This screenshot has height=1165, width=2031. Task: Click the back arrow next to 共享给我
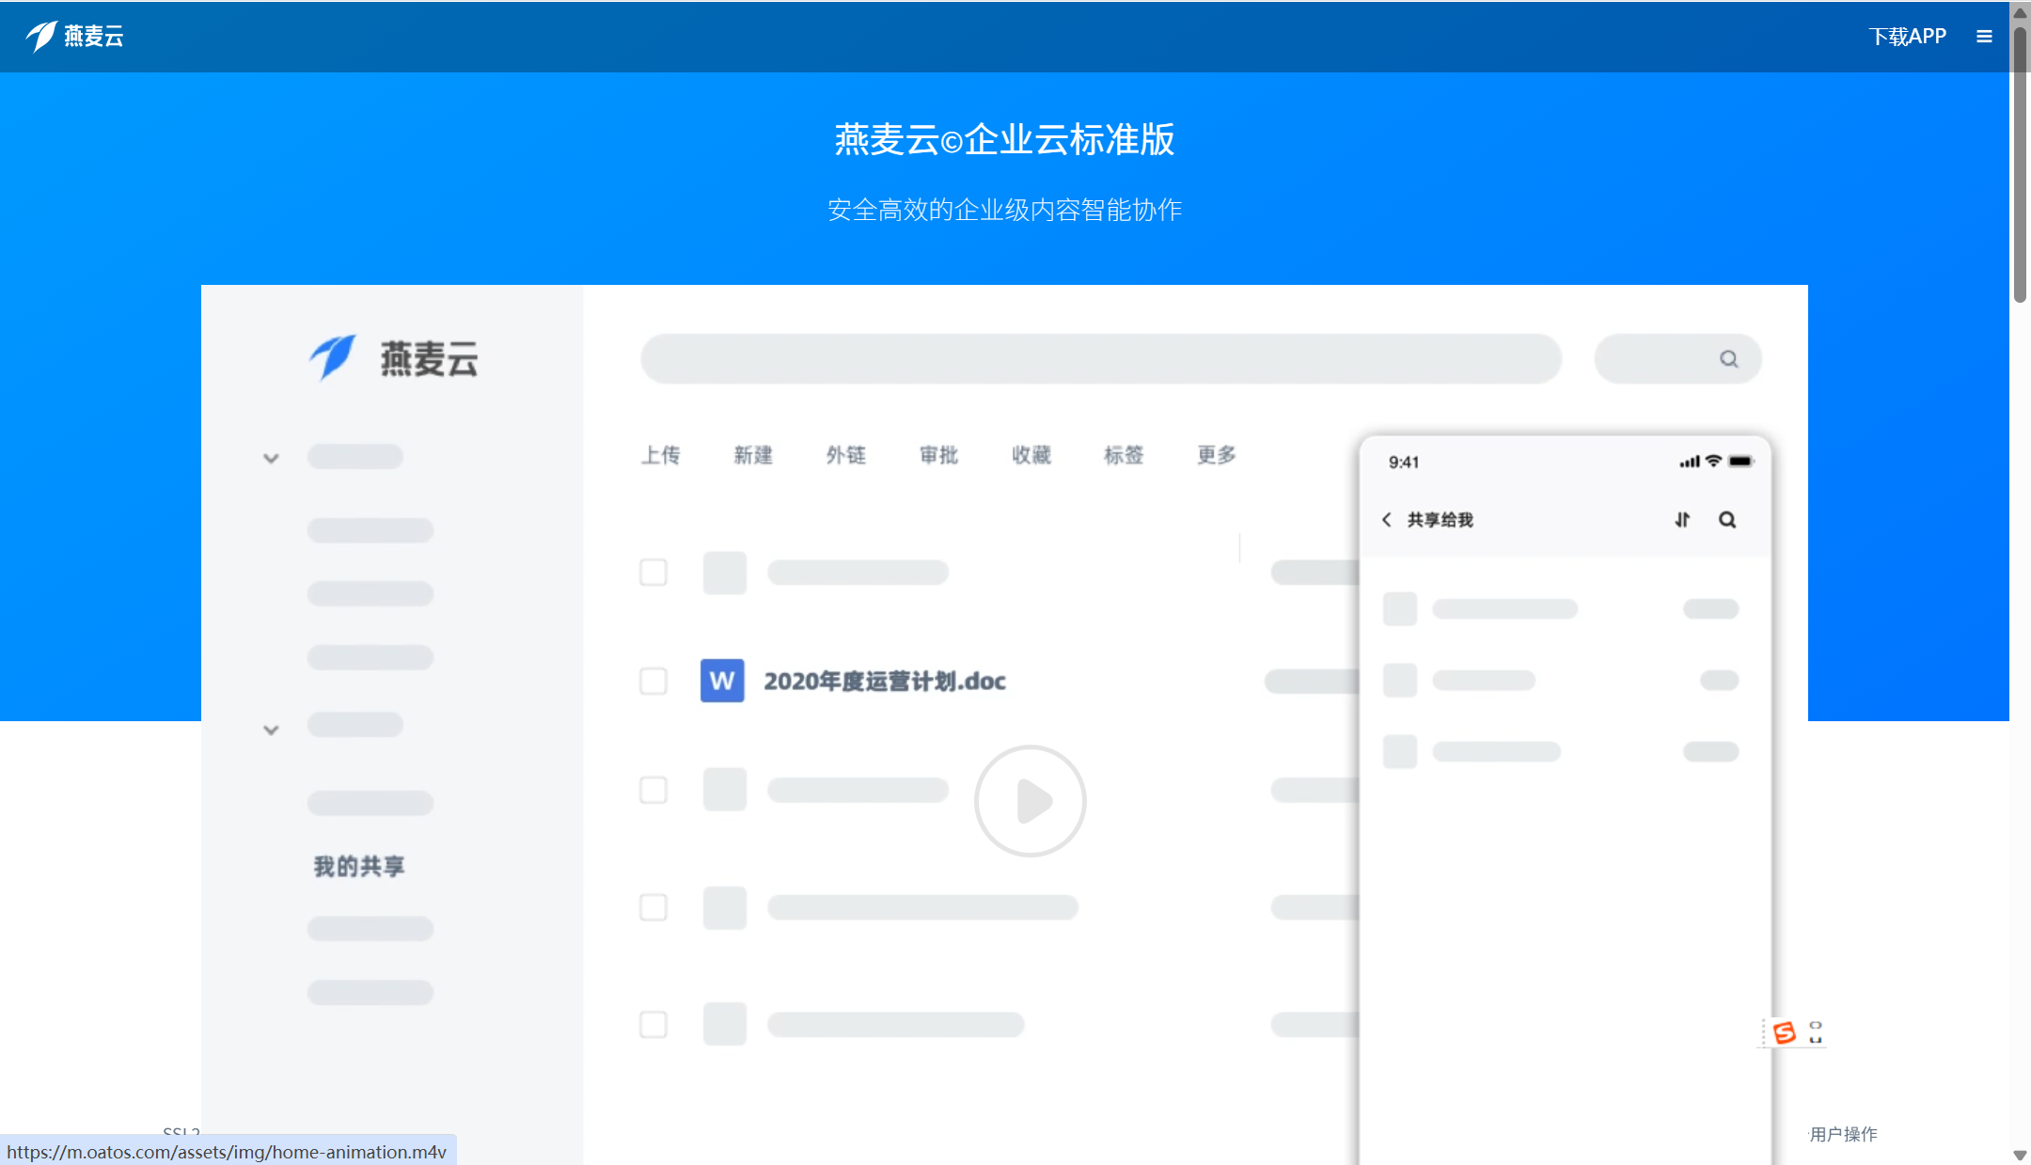[1388, 519]
